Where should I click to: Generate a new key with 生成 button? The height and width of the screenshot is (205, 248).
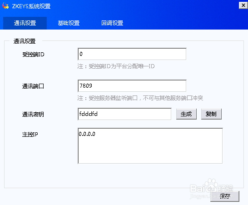(186, 114)
